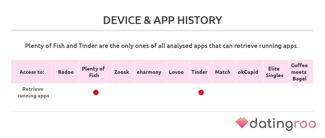The image size is (325, 138).
Task: Click the Match column header
Action: [x=223, y=72]
